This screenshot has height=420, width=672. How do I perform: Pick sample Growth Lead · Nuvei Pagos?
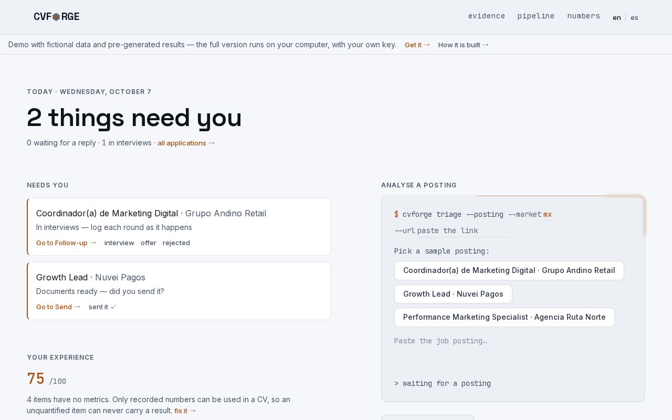coord(453,294)
